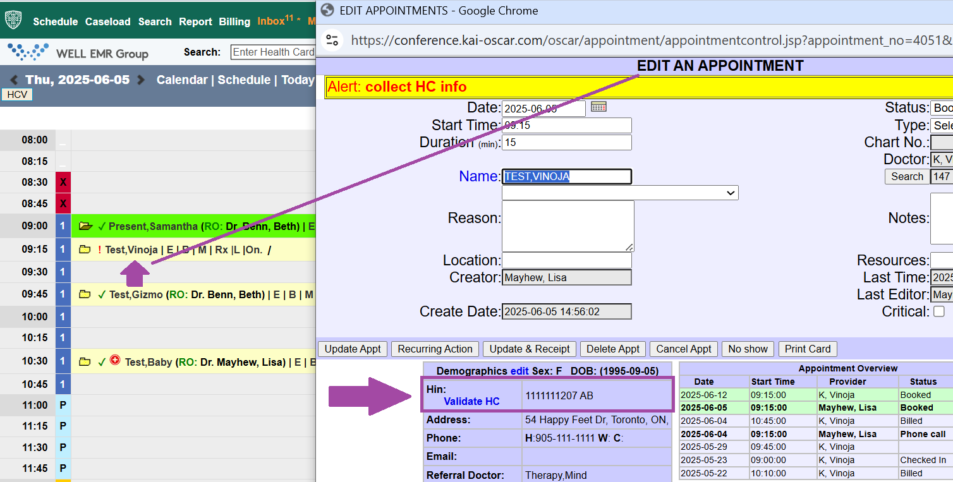Click the globe icon in Chrome title bar
Screen dimensions: 953x482
coord(327,10)
